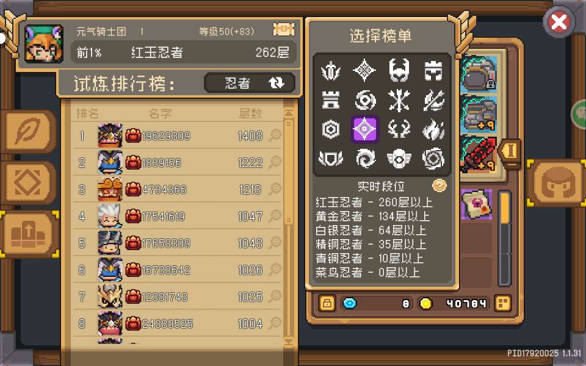
Task: Open the leaf tab on left sidebar
Action: coord(28,132)
